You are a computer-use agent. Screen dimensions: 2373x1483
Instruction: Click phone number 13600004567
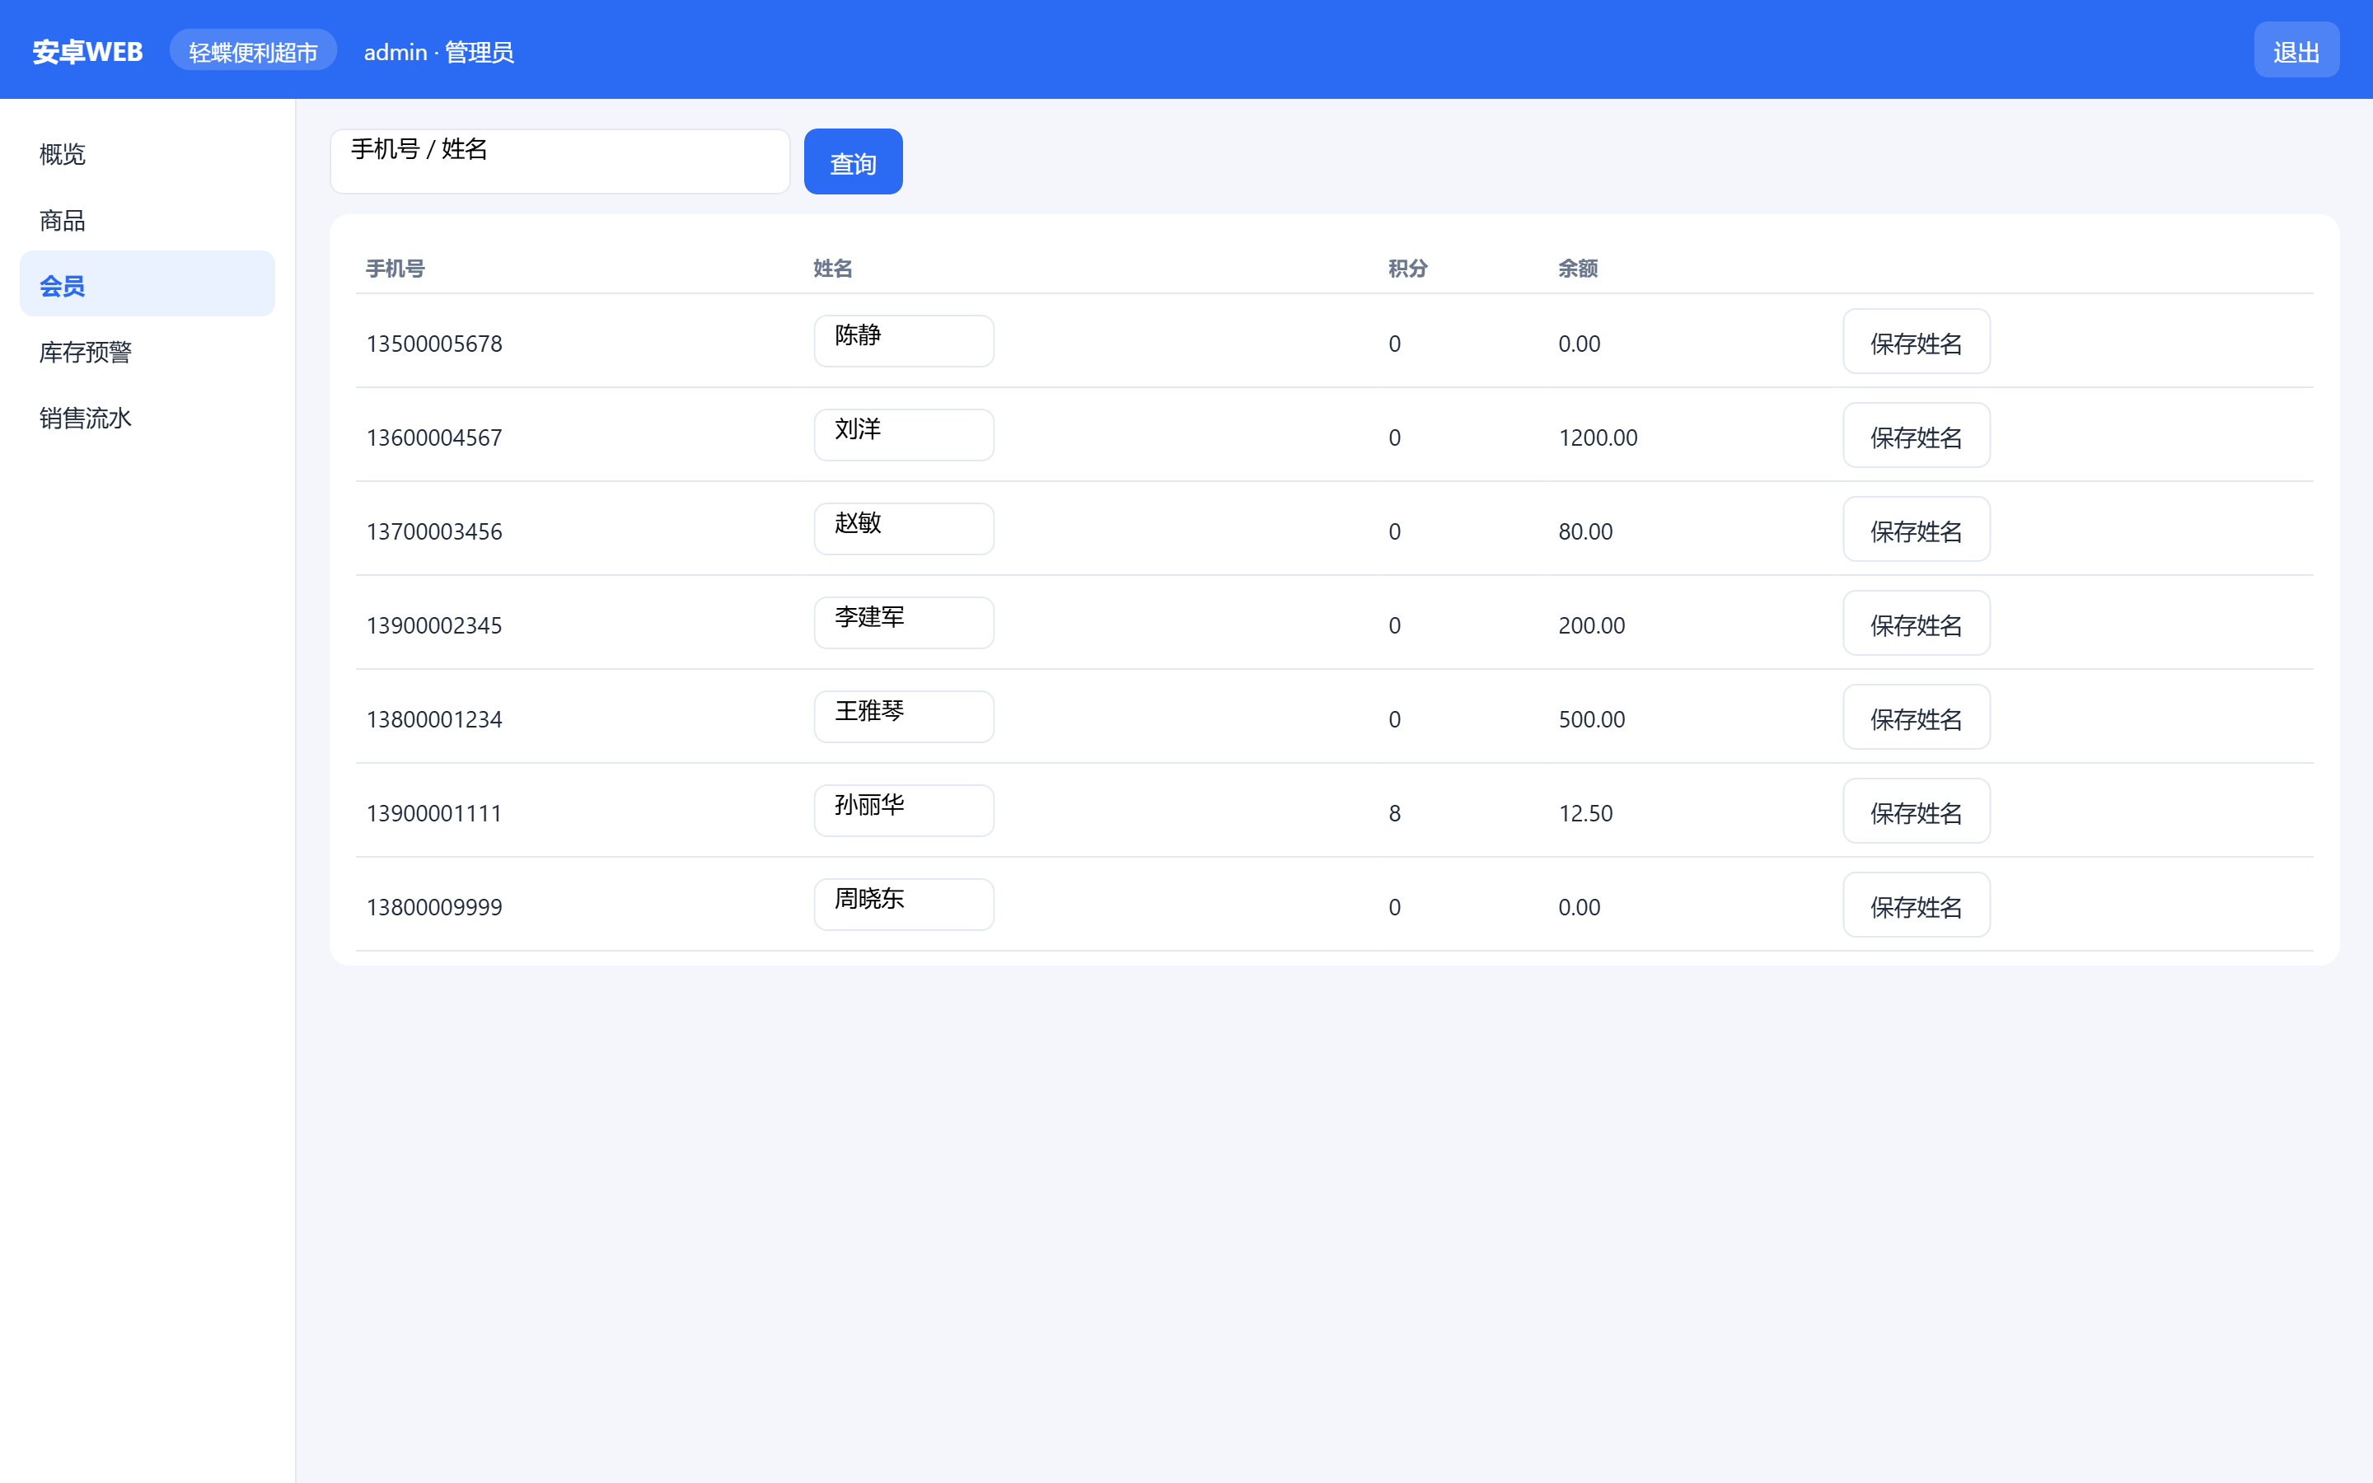point(434,438)
